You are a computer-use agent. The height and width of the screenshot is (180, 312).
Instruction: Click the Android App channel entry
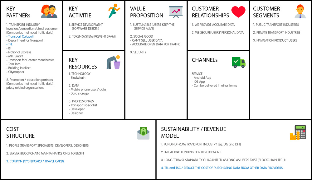pos(202,78)
